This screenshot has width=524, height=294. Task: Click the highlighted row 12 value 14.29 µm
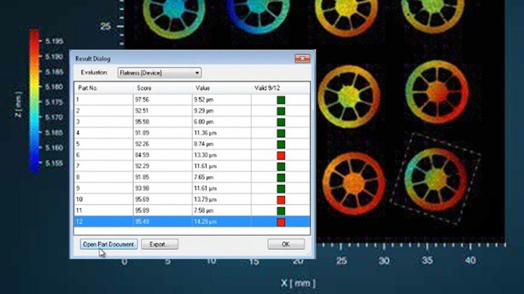coord(205,221)
